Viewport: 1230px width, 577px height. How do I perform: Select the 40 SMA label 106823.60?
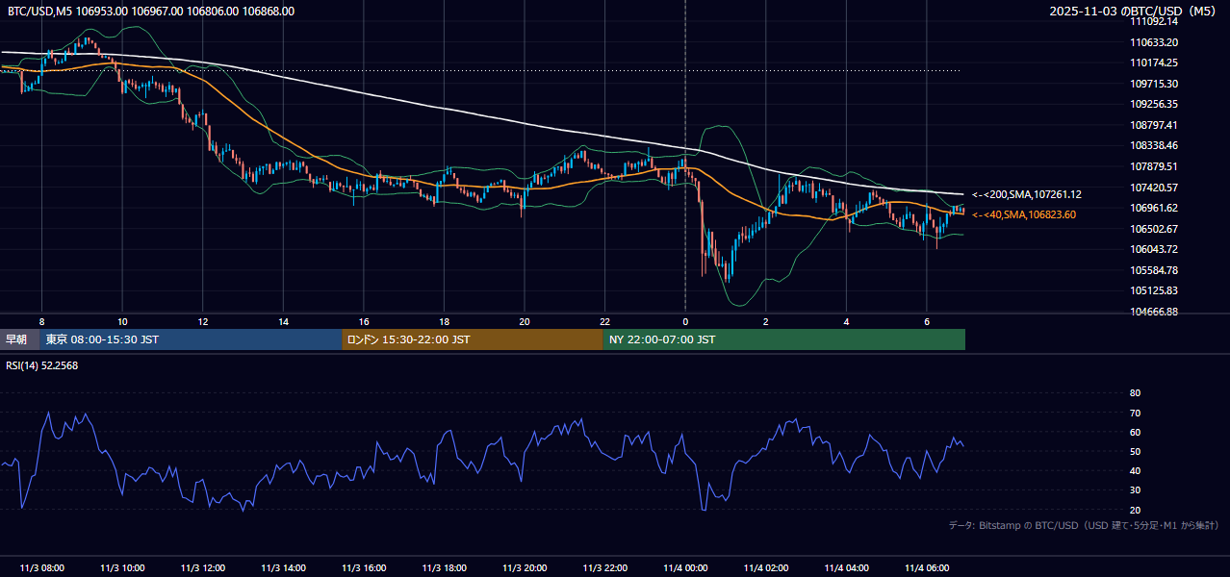coord(1024,214)
